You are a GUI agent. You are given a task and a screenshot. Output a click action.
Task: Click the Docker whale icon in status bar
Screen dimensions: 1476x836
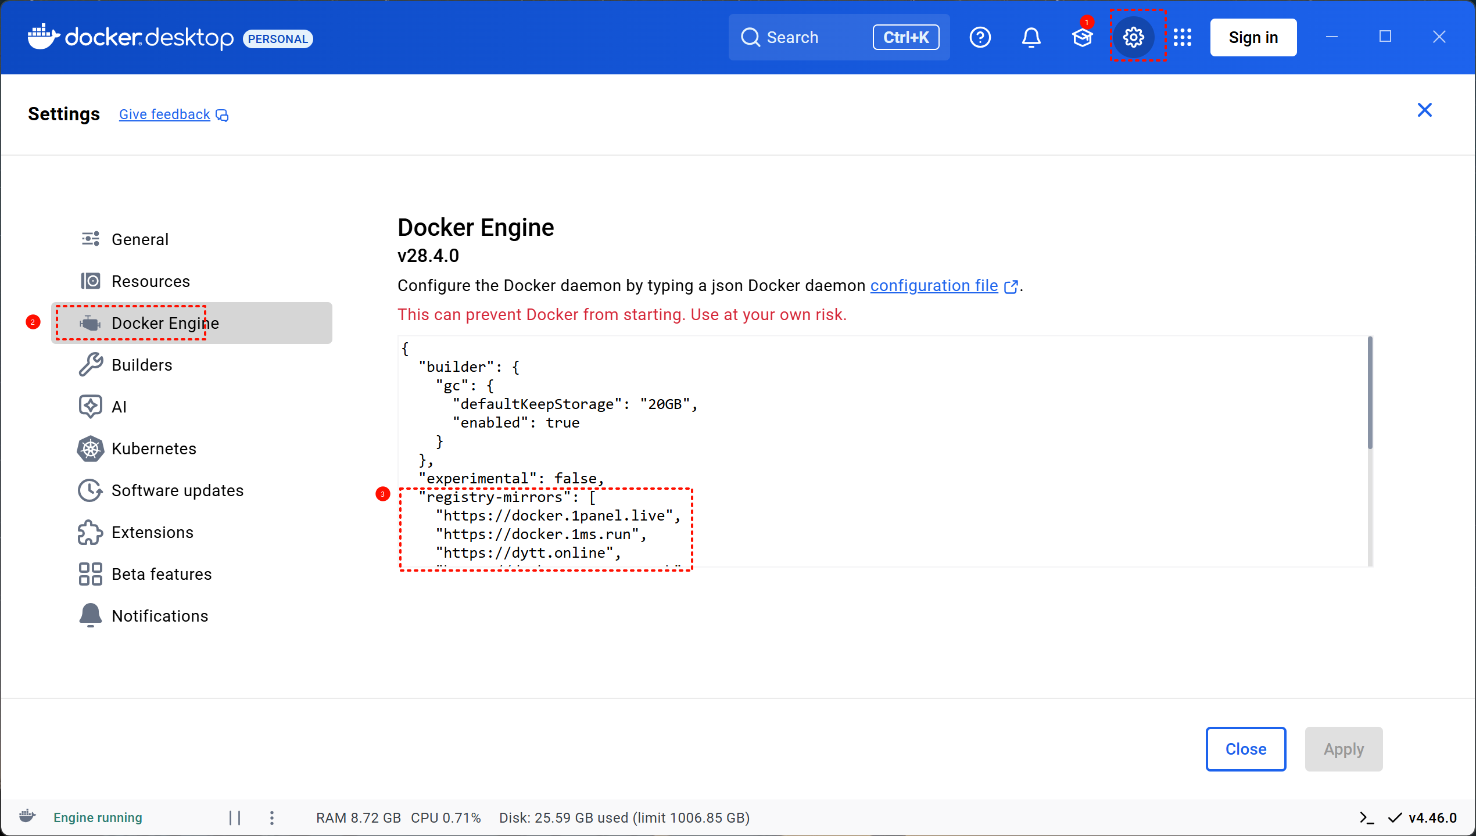pos(27,816)
